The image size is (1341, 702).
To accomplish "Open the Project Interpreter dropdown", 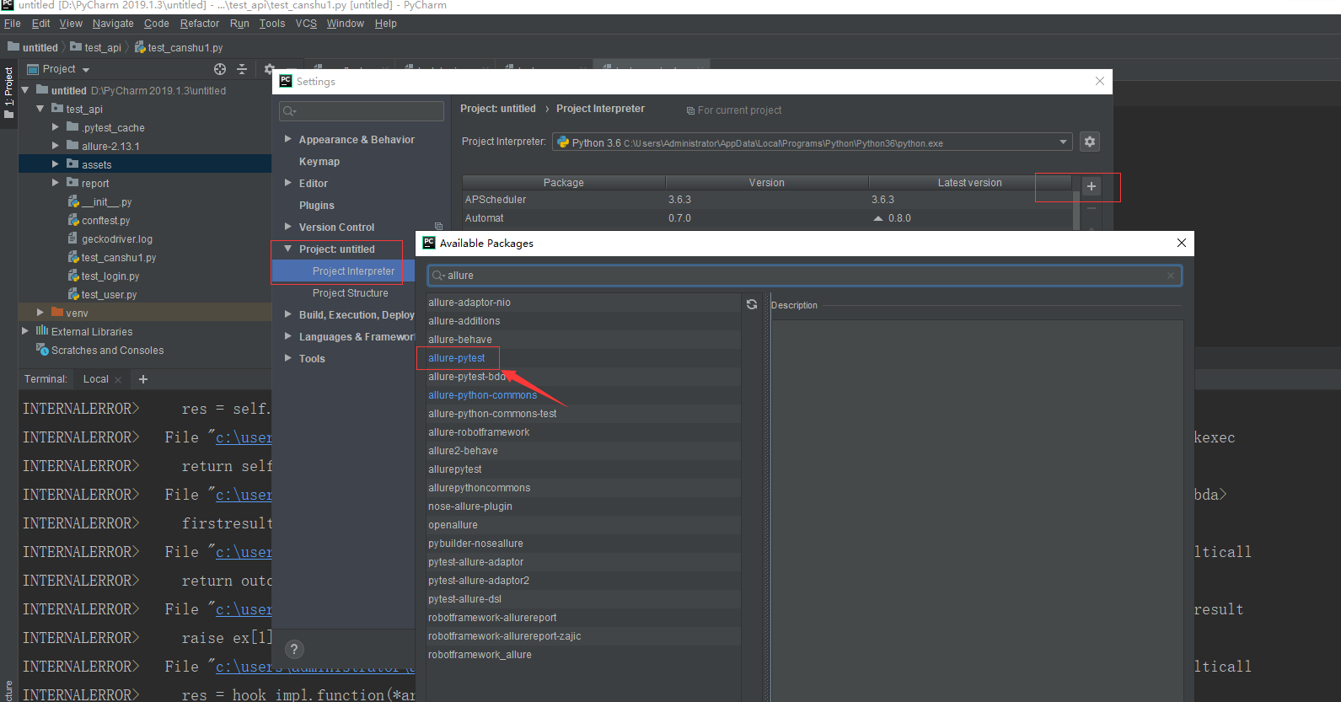I will pos(1063,142).
